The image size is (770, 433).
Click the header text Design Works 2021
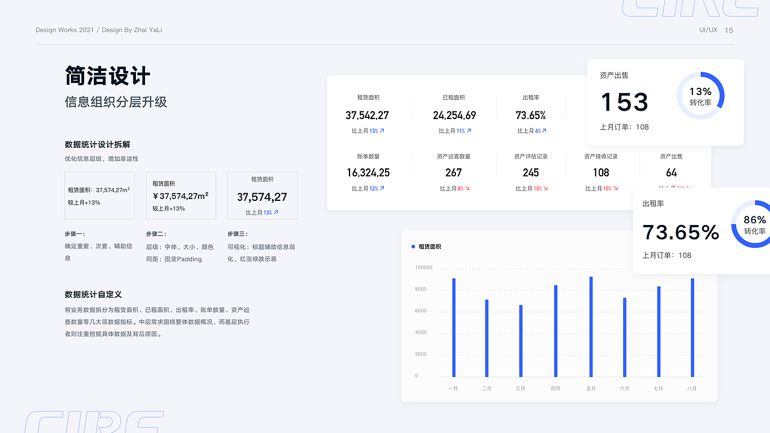coord(65,30)
